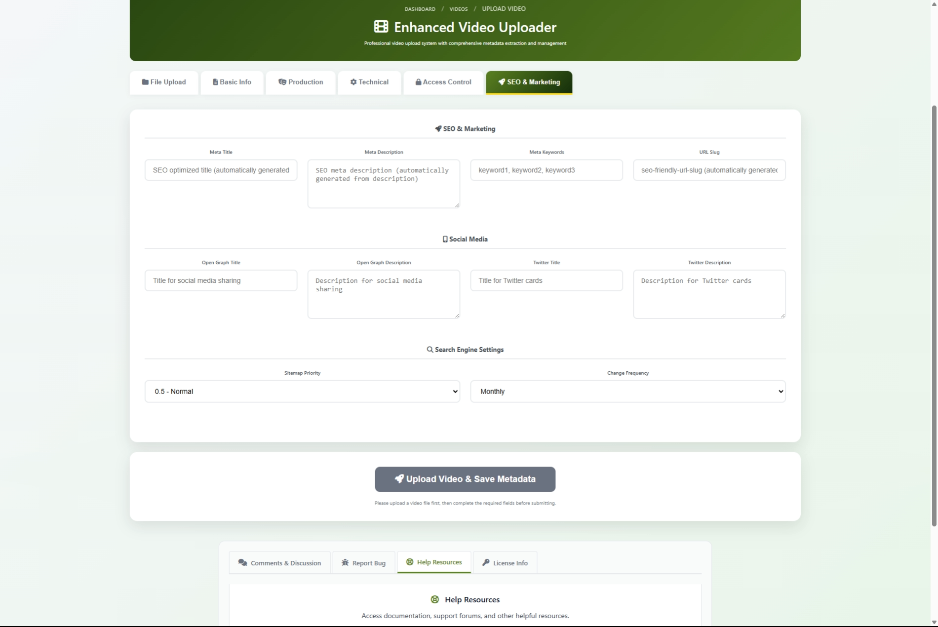This screenshot has height=627, width=938.
Task: Open the Help Resources tab
Action: [x=434, y=562]
